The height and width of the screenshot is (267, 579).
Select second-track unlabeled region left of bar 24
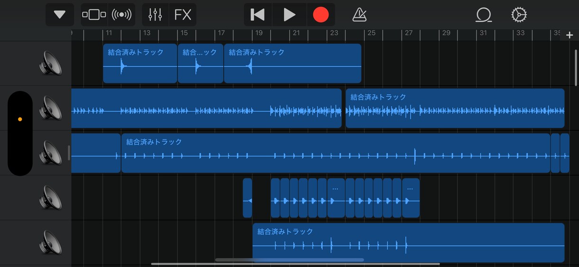click(206, 108)
